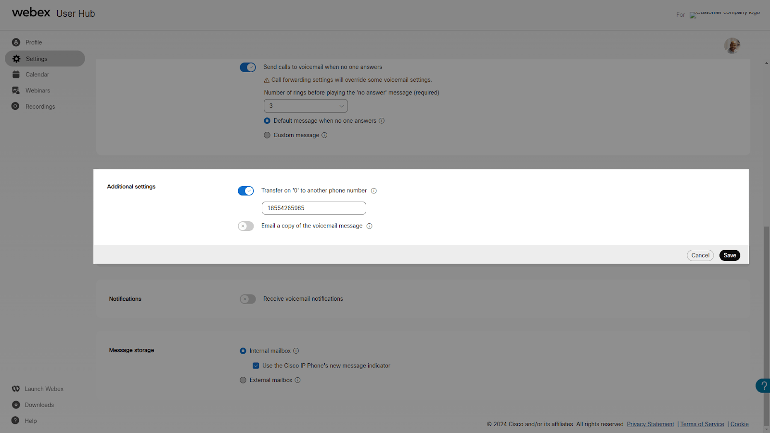The height and width of the screenshot is (433, 770).
Task: View info about External mailbox option
Action: [298, 380]
